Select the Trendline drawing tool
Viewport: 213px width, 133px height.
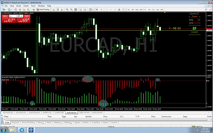tap(115, 10)
